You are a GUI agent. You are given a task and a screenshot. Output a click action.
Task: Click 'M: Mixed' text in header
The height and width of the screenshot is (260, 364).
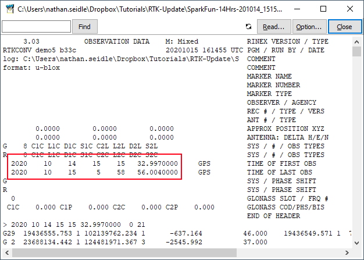182,41
